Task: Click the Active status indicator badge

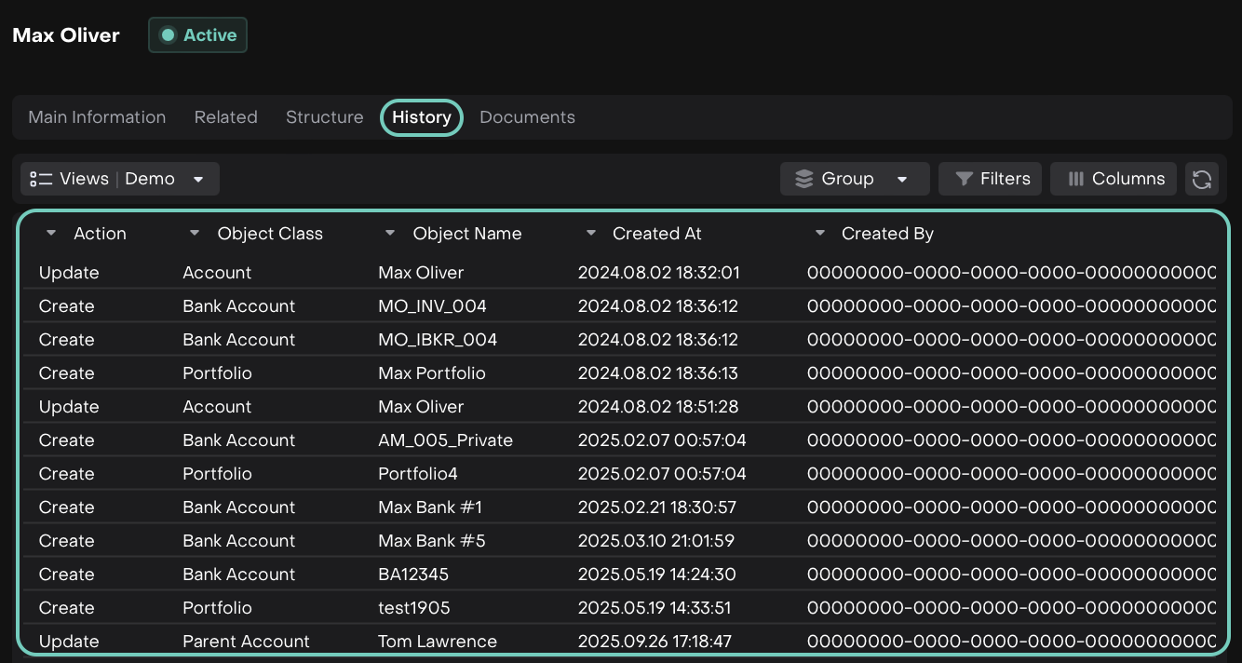Action: point(197,35)
